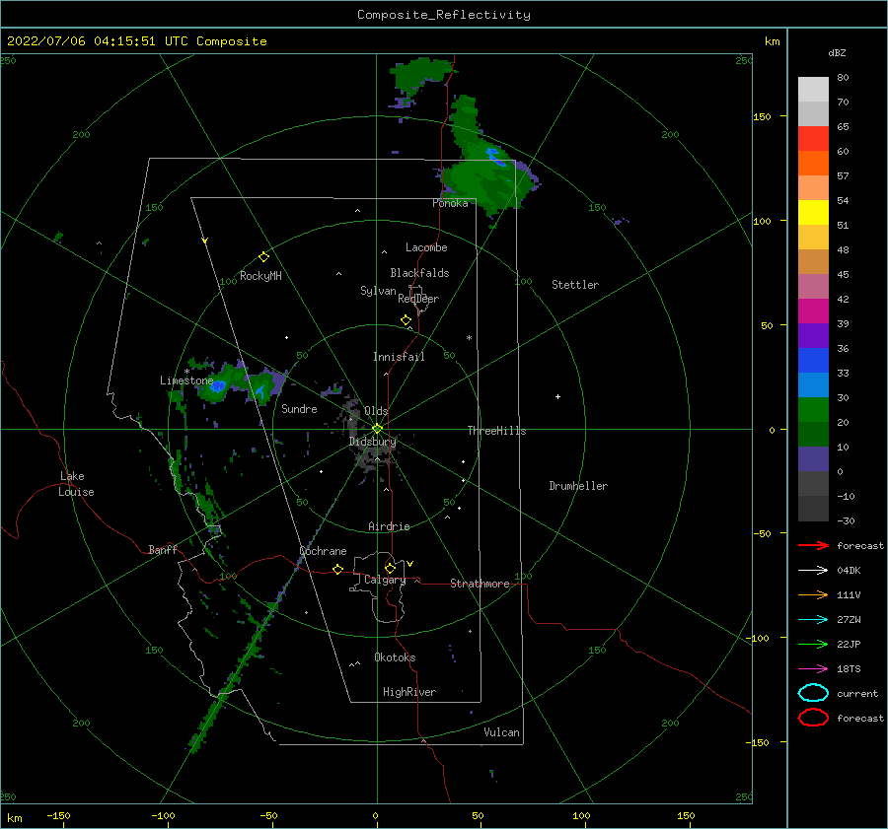
Task: Click the cyan 27ZW arrow icon
Action: click(813, 620)
